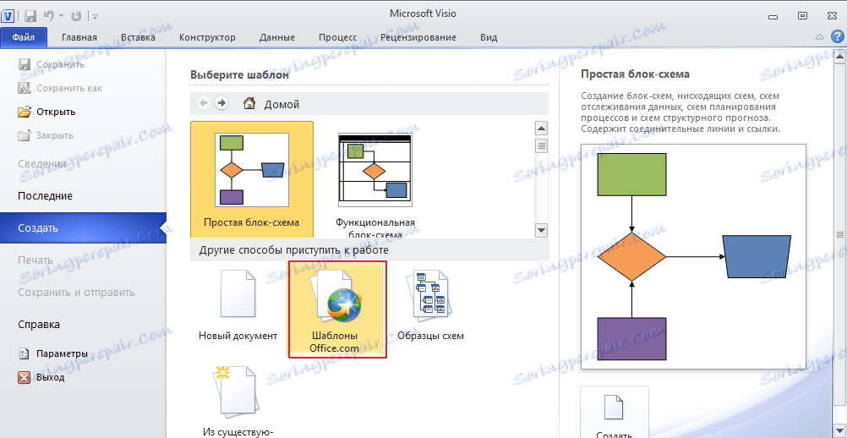This screenshot has height=438, width=847.
Task: Click the Домой home icon
Action: coord(249,103)
